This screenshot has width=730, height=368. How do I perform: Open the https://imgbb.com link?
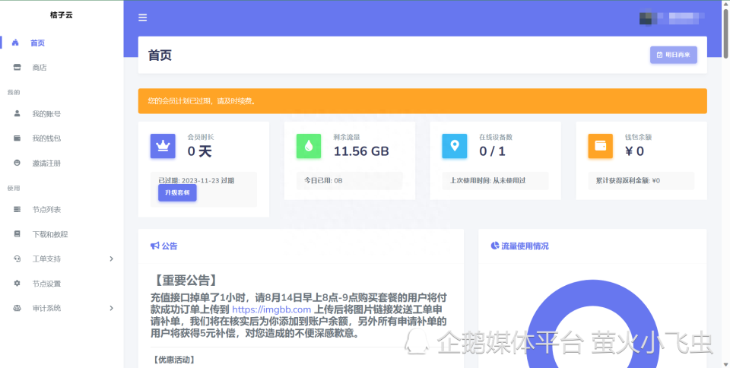click(x=271, y=309)
